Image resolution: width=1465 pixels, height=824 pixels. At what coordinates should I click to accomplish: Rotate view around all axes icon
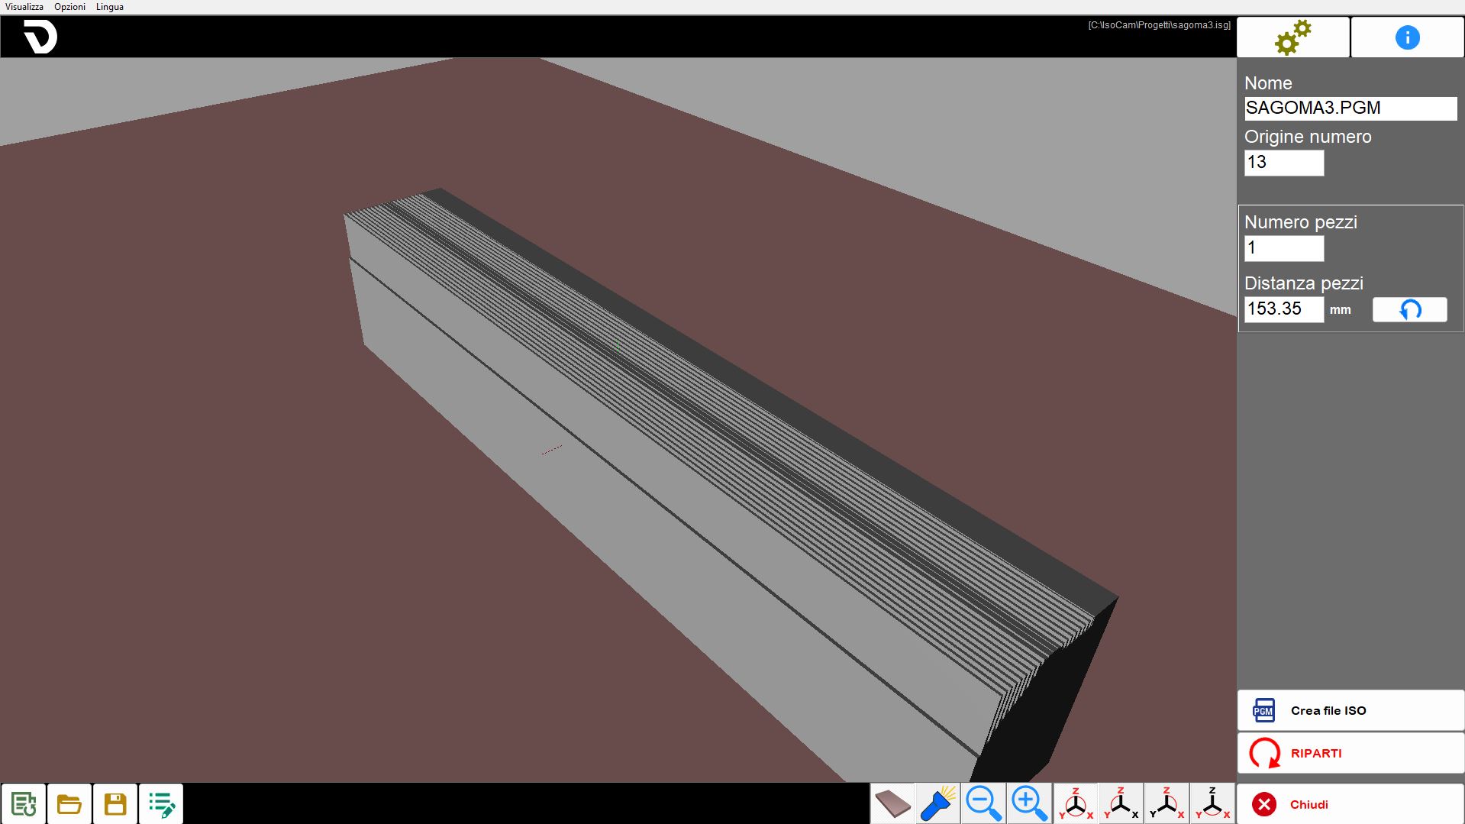[x=1075, y=803]
